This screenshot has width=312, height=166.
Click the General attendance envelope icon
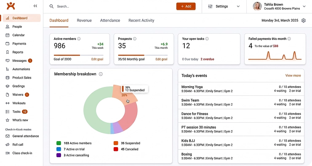(x=7, y=136)
